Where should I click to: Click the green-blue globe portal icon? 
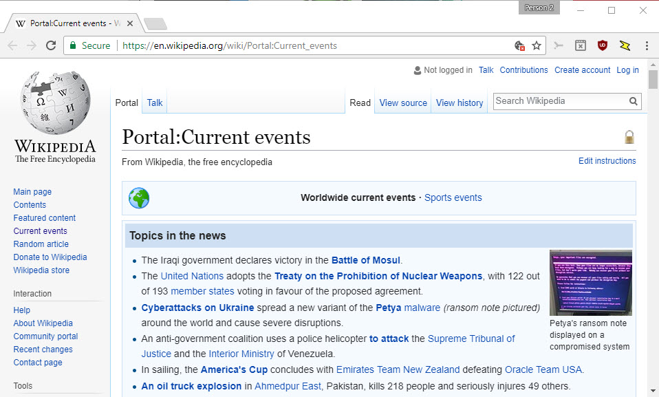click(139, 198)
